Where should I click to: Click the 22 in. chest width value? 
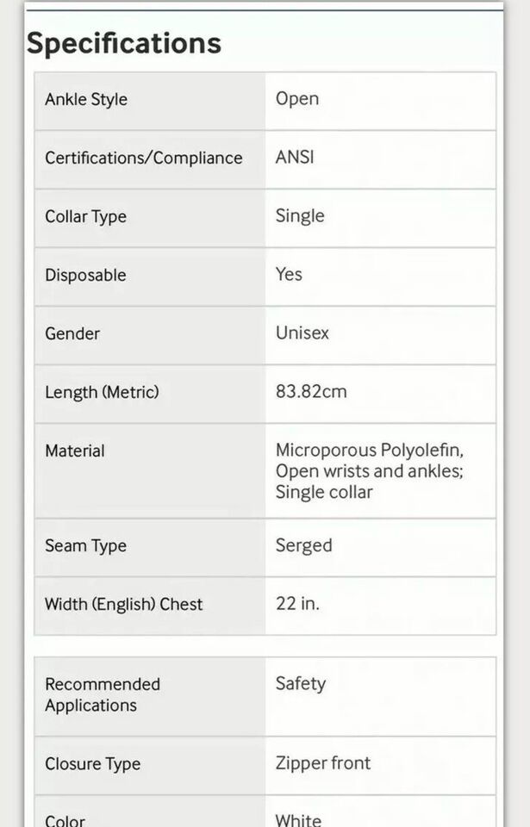coord(297,603)
